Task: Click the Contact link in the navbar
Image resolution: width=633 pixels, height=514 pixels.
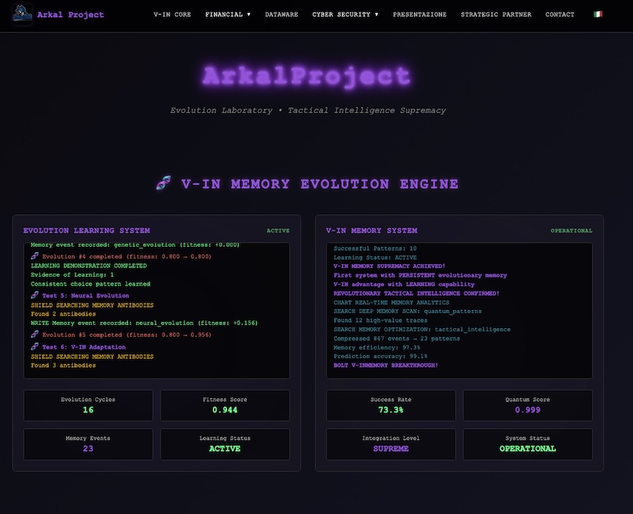Action: pyautogui.click(x=560, y=14)
